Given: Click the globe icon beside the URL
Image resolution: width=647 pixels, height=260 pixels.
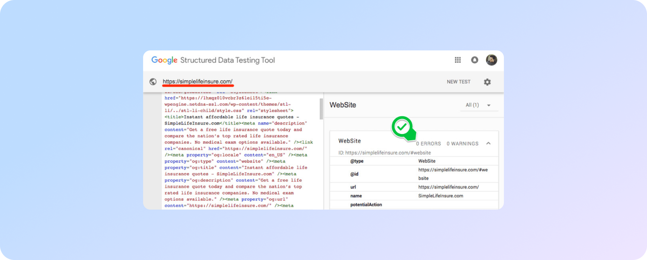Looking at the screenshot, I should [153, 82].
